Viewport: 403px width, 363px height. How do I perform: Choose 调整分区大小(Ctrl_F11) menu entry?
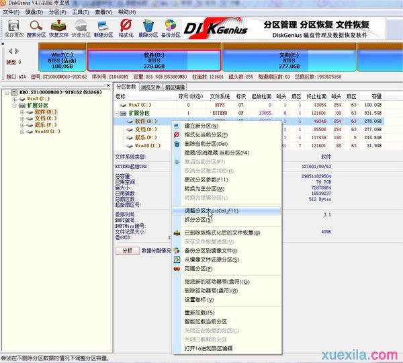pyautogui.click(x=227, y=210)
